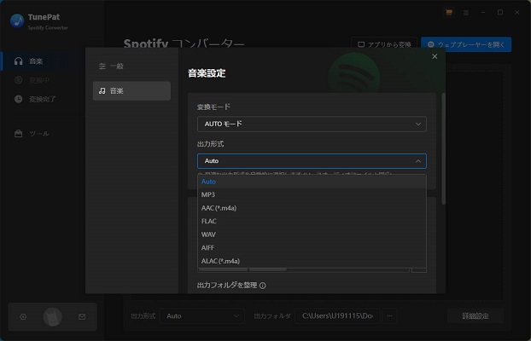Click the browse ellipsis button beside output folder

coord(390,316)
